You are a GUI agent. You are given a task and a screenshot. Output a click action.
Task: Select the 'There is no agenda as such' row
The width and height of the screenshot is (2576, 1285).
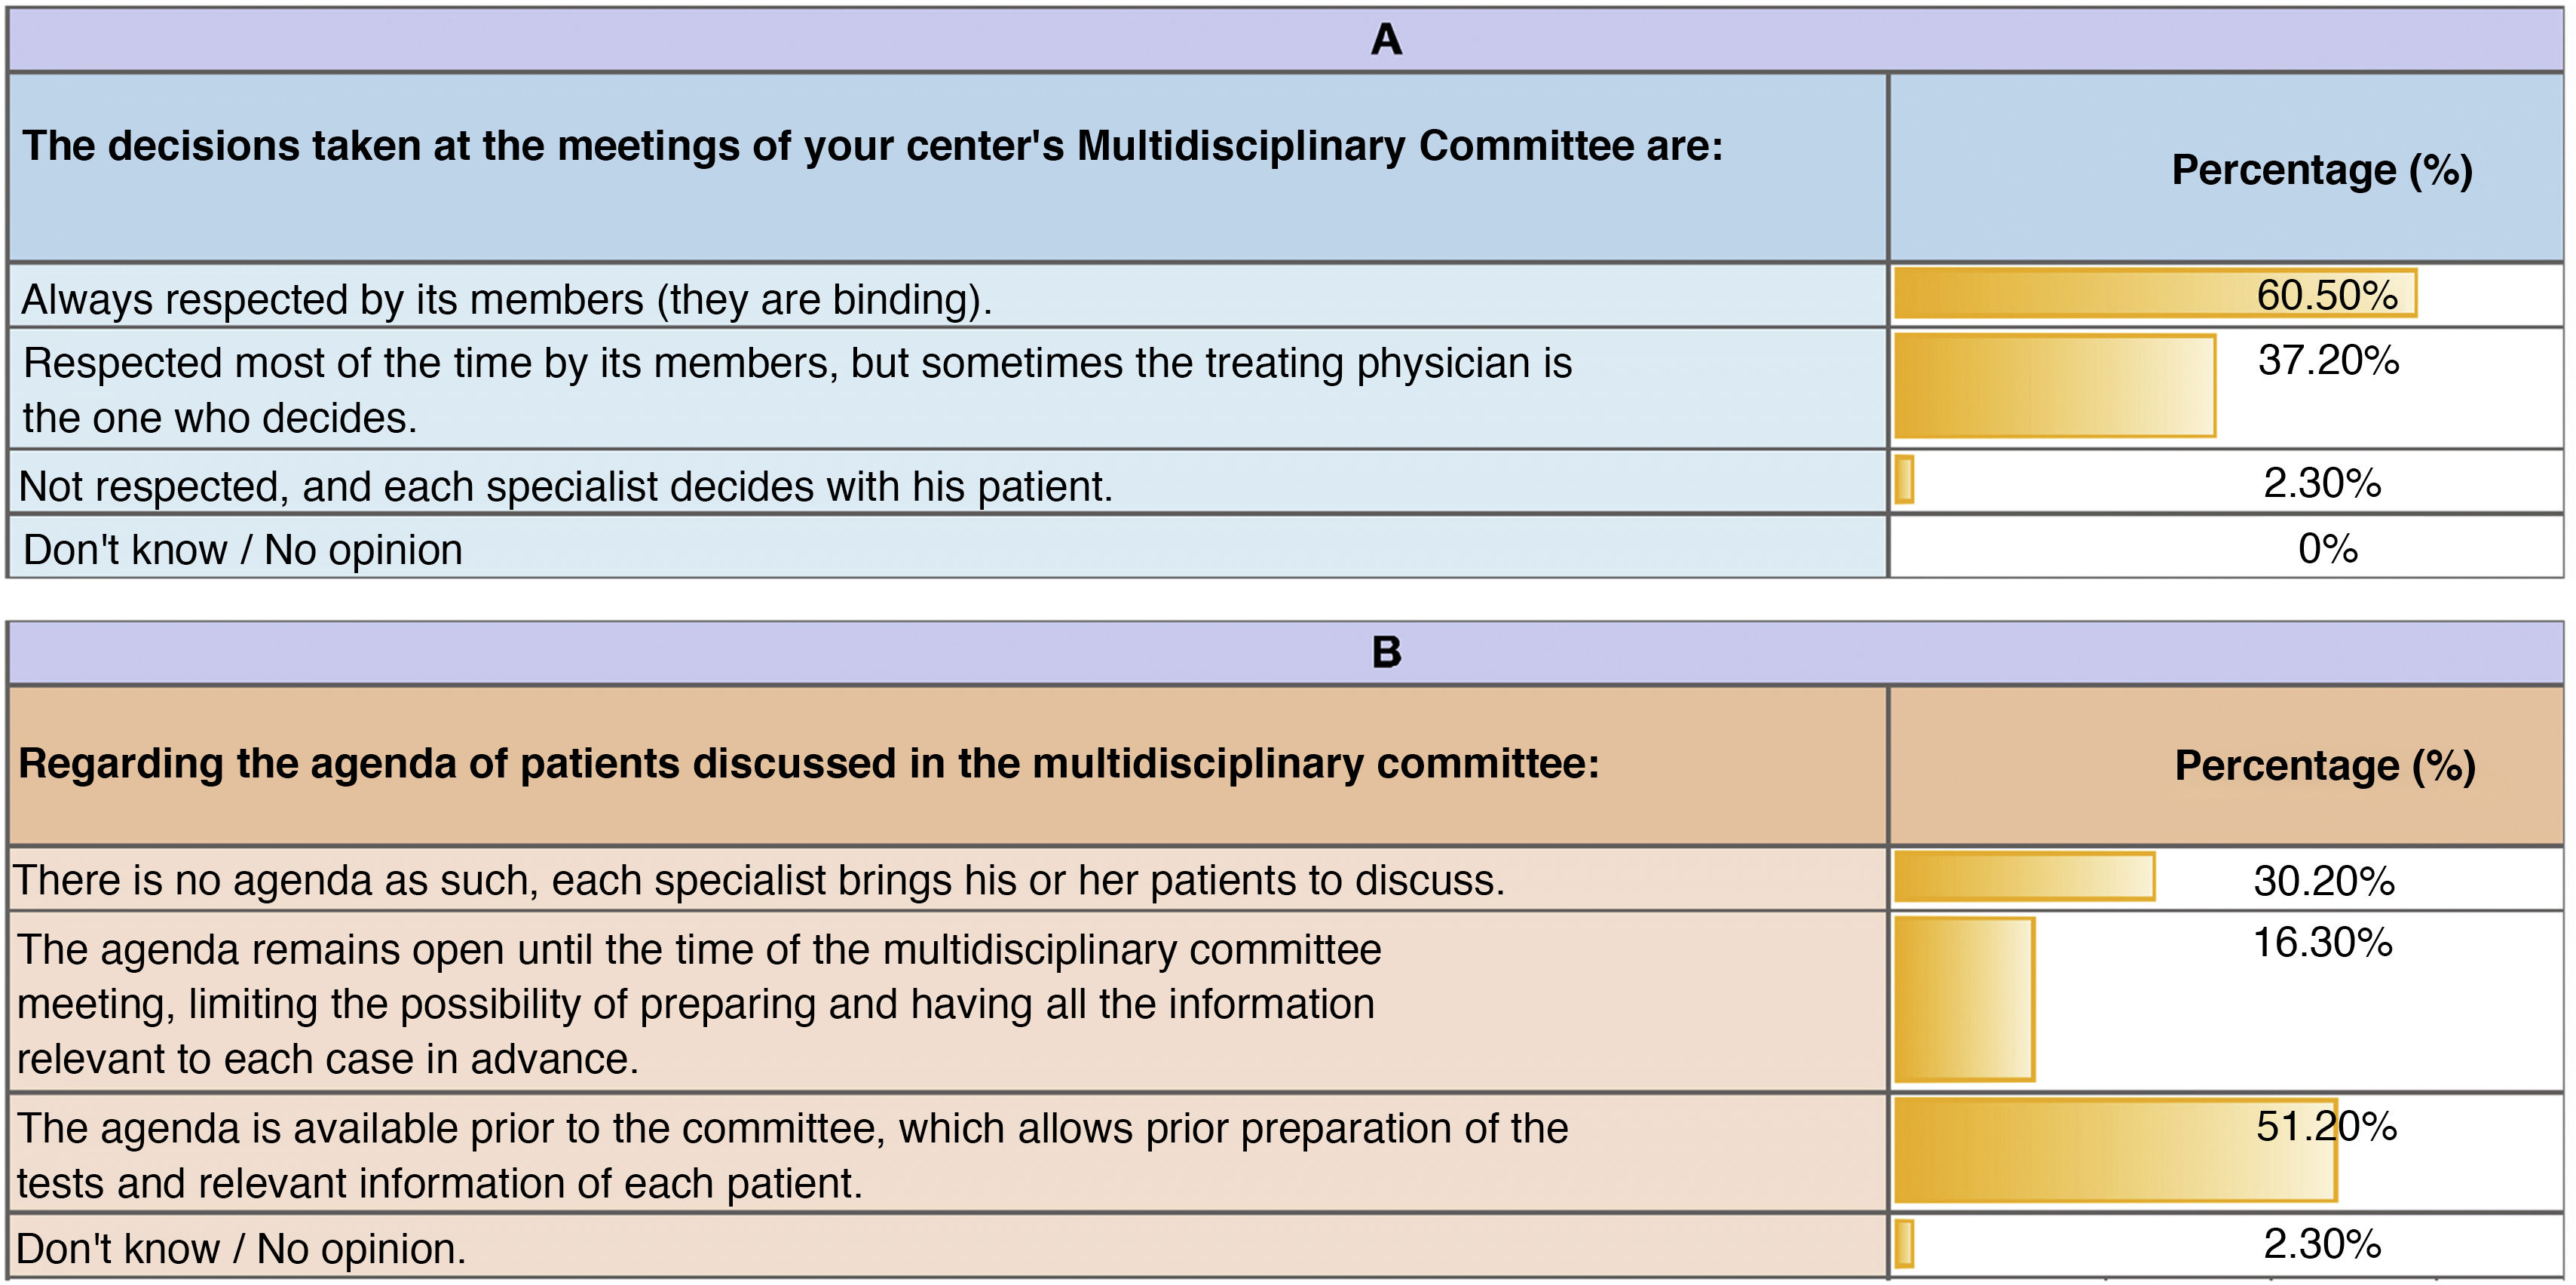[758, 880]
